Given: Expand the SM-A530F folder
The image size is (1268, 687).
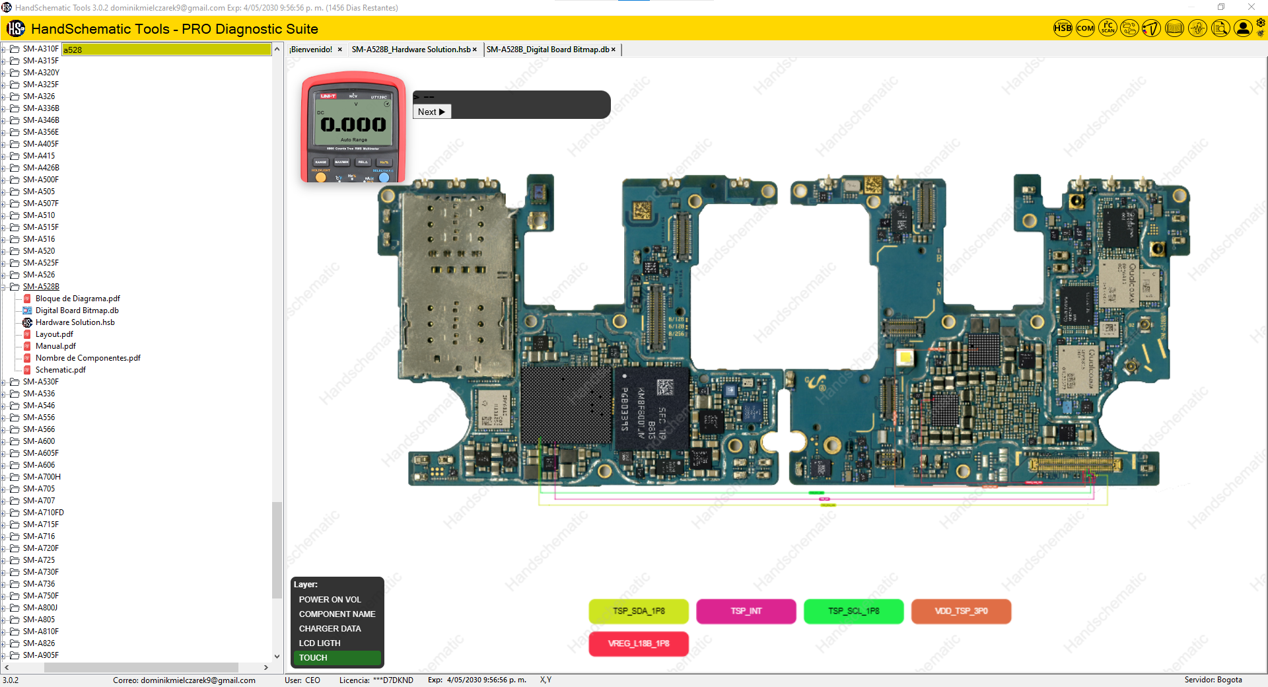Looking at the screenshot, I should [4, 382].
